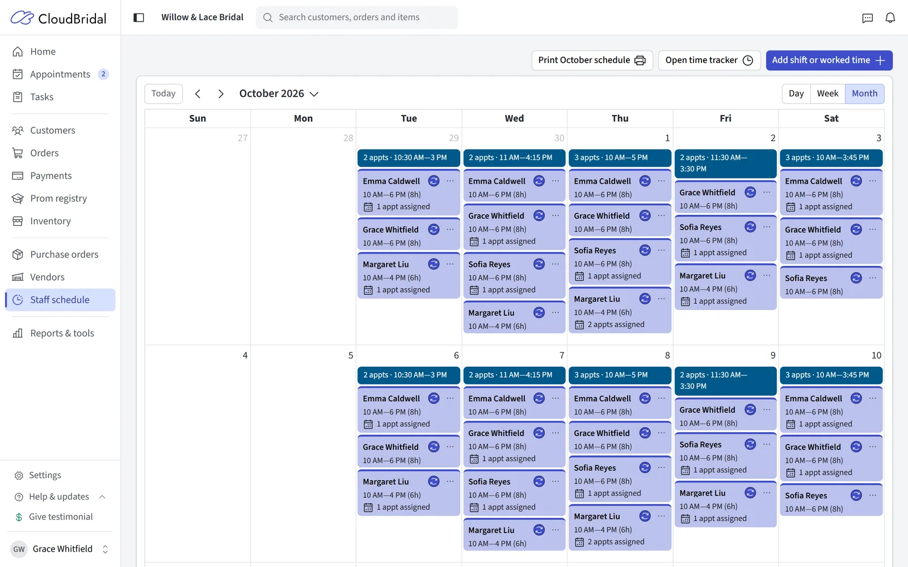The height and width of the screenshot is (567, 908).
Task: Click recurring icon on Margaret Liu Oct 7 shift
Action: (539, 530)
